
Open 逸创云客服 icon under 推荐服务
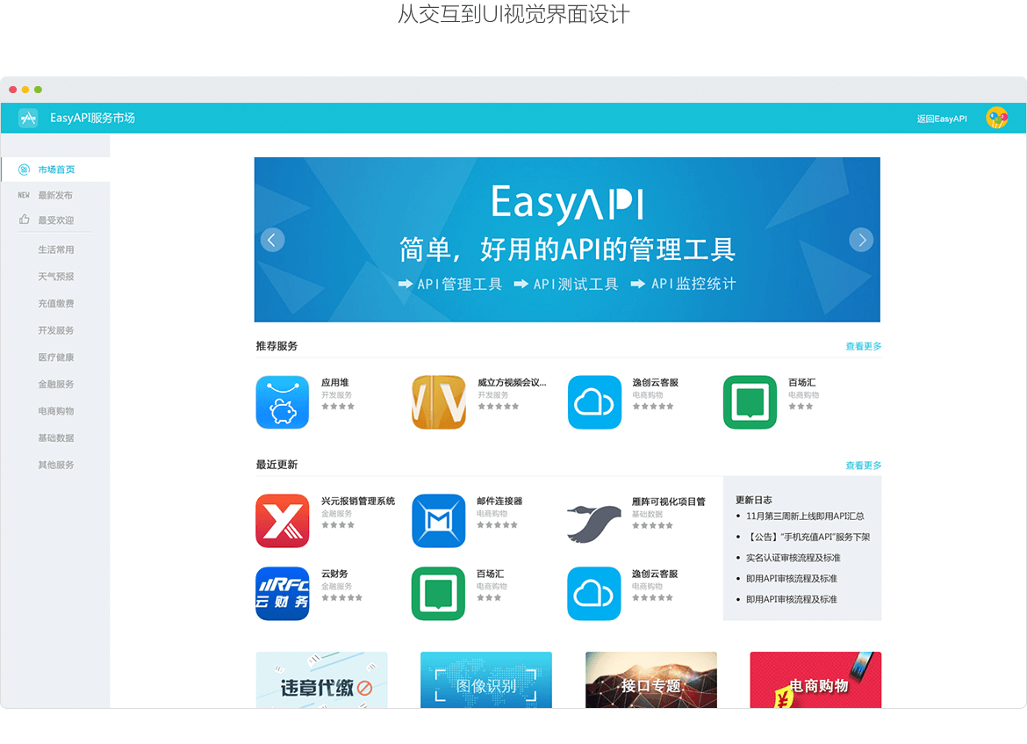594,401
